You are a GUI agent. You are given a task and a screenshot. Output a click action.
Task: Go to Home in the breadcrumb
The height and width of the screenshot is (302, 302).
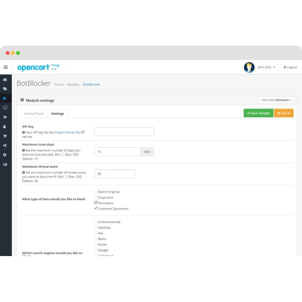pyautogui.click(x=59, y=85)
